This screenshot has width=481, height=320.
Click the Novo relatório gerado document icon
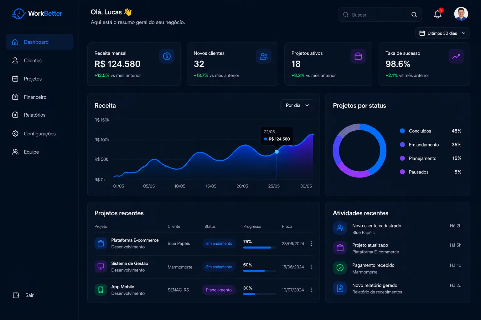pos(340,288)
